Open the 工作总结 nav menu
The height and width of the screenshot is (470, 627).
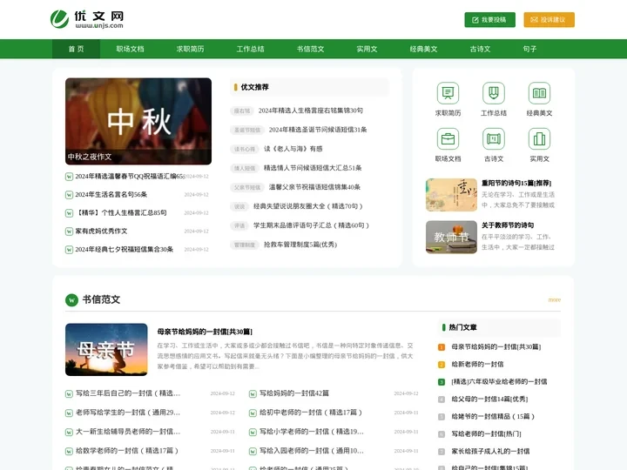250,49
